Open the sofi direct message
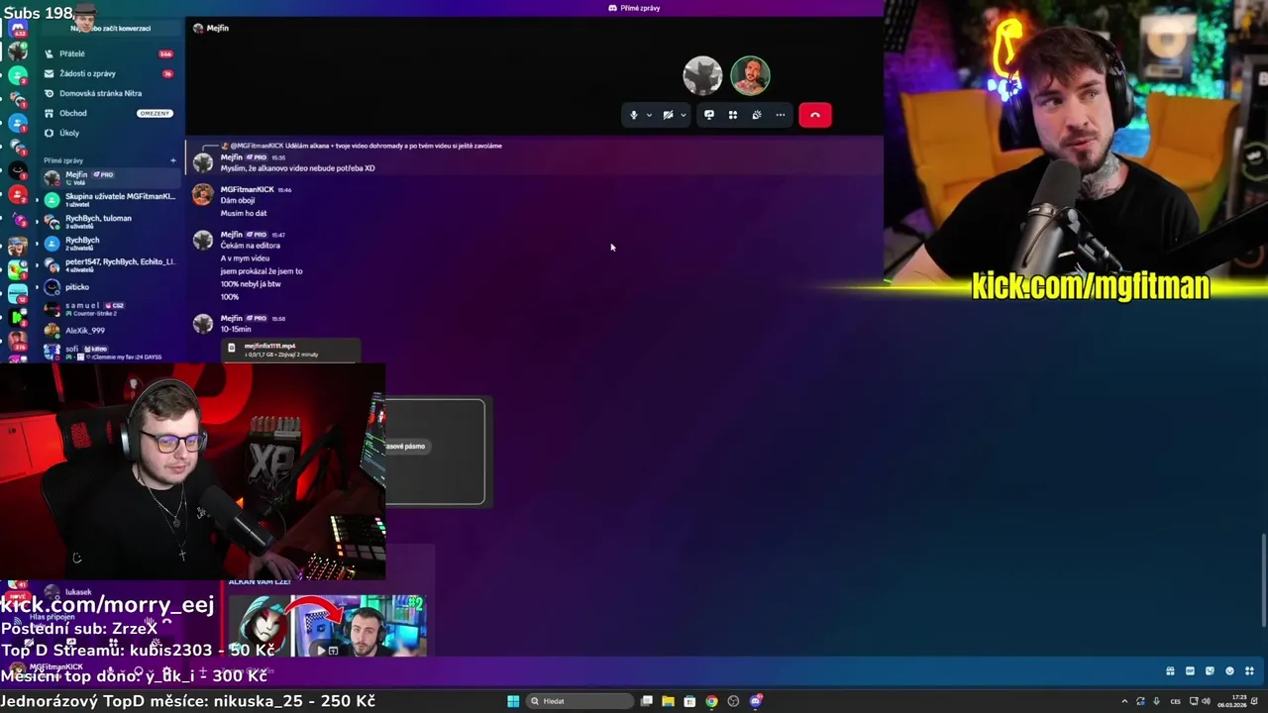Image resolution: width=1268 pixels, height=713 pixels. [x=109, y=352]
